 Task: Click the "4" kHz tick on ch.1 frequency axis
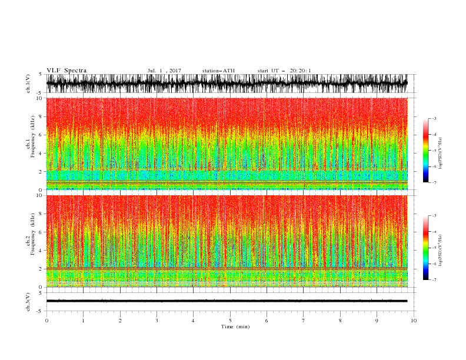click(41, 154)
